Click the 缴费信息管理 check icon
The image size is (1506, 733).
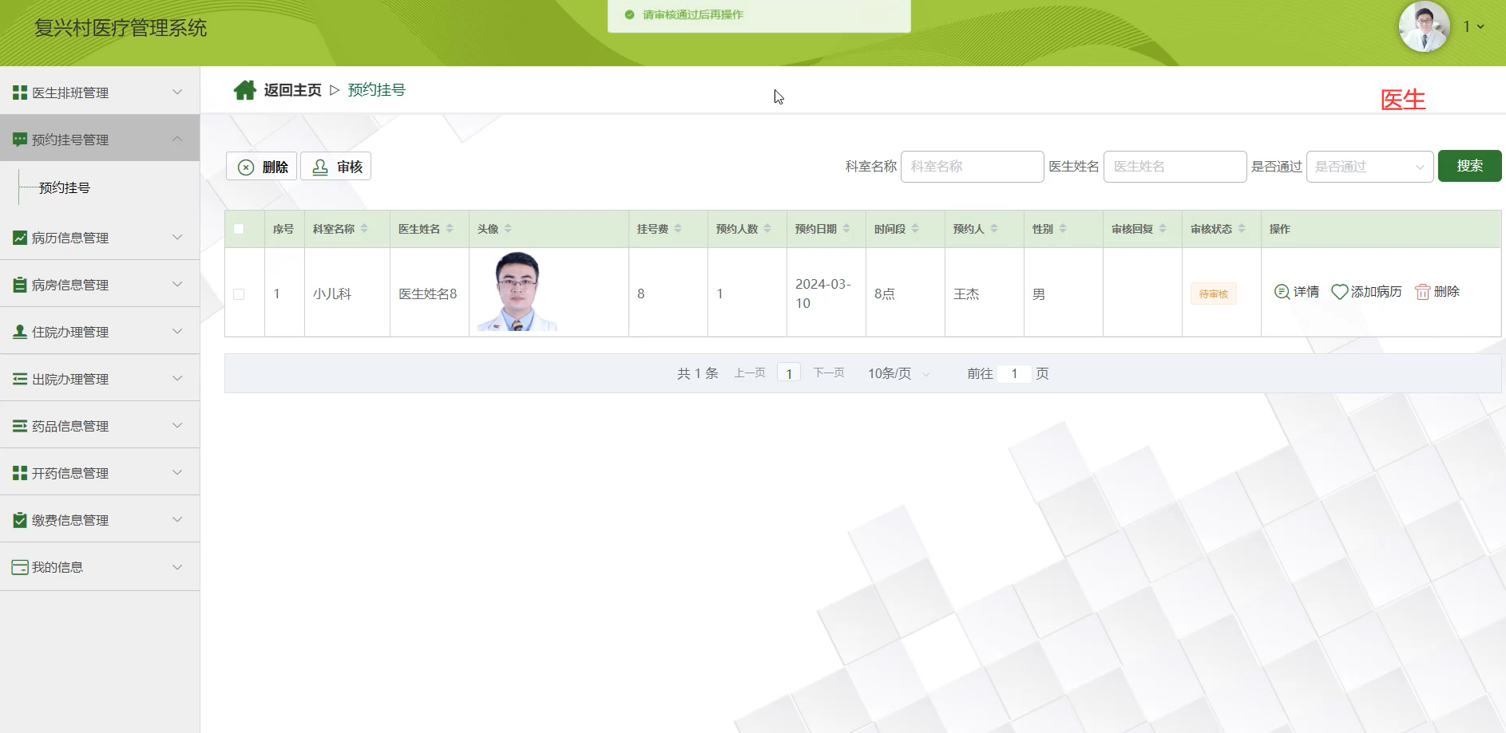coord(20,520)
